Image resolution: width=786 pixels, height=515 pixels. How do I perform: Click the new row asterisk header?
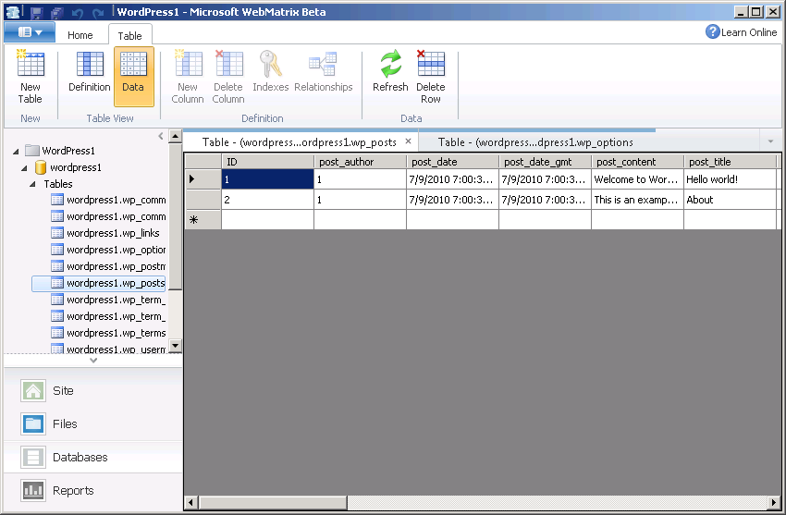203,220
